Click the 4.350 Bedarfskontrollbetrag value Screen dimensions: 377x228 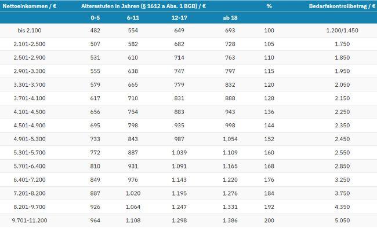coord(342,207)
